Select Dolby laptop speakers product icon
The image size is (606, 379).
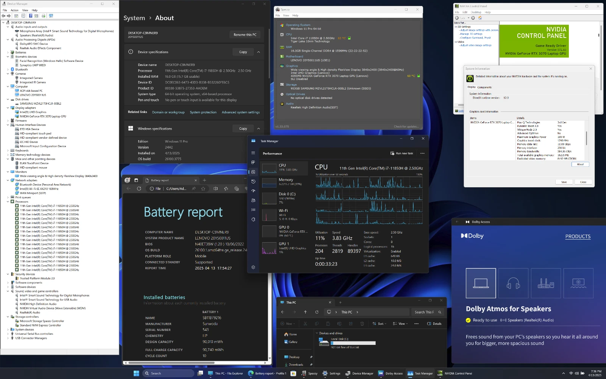481,283
